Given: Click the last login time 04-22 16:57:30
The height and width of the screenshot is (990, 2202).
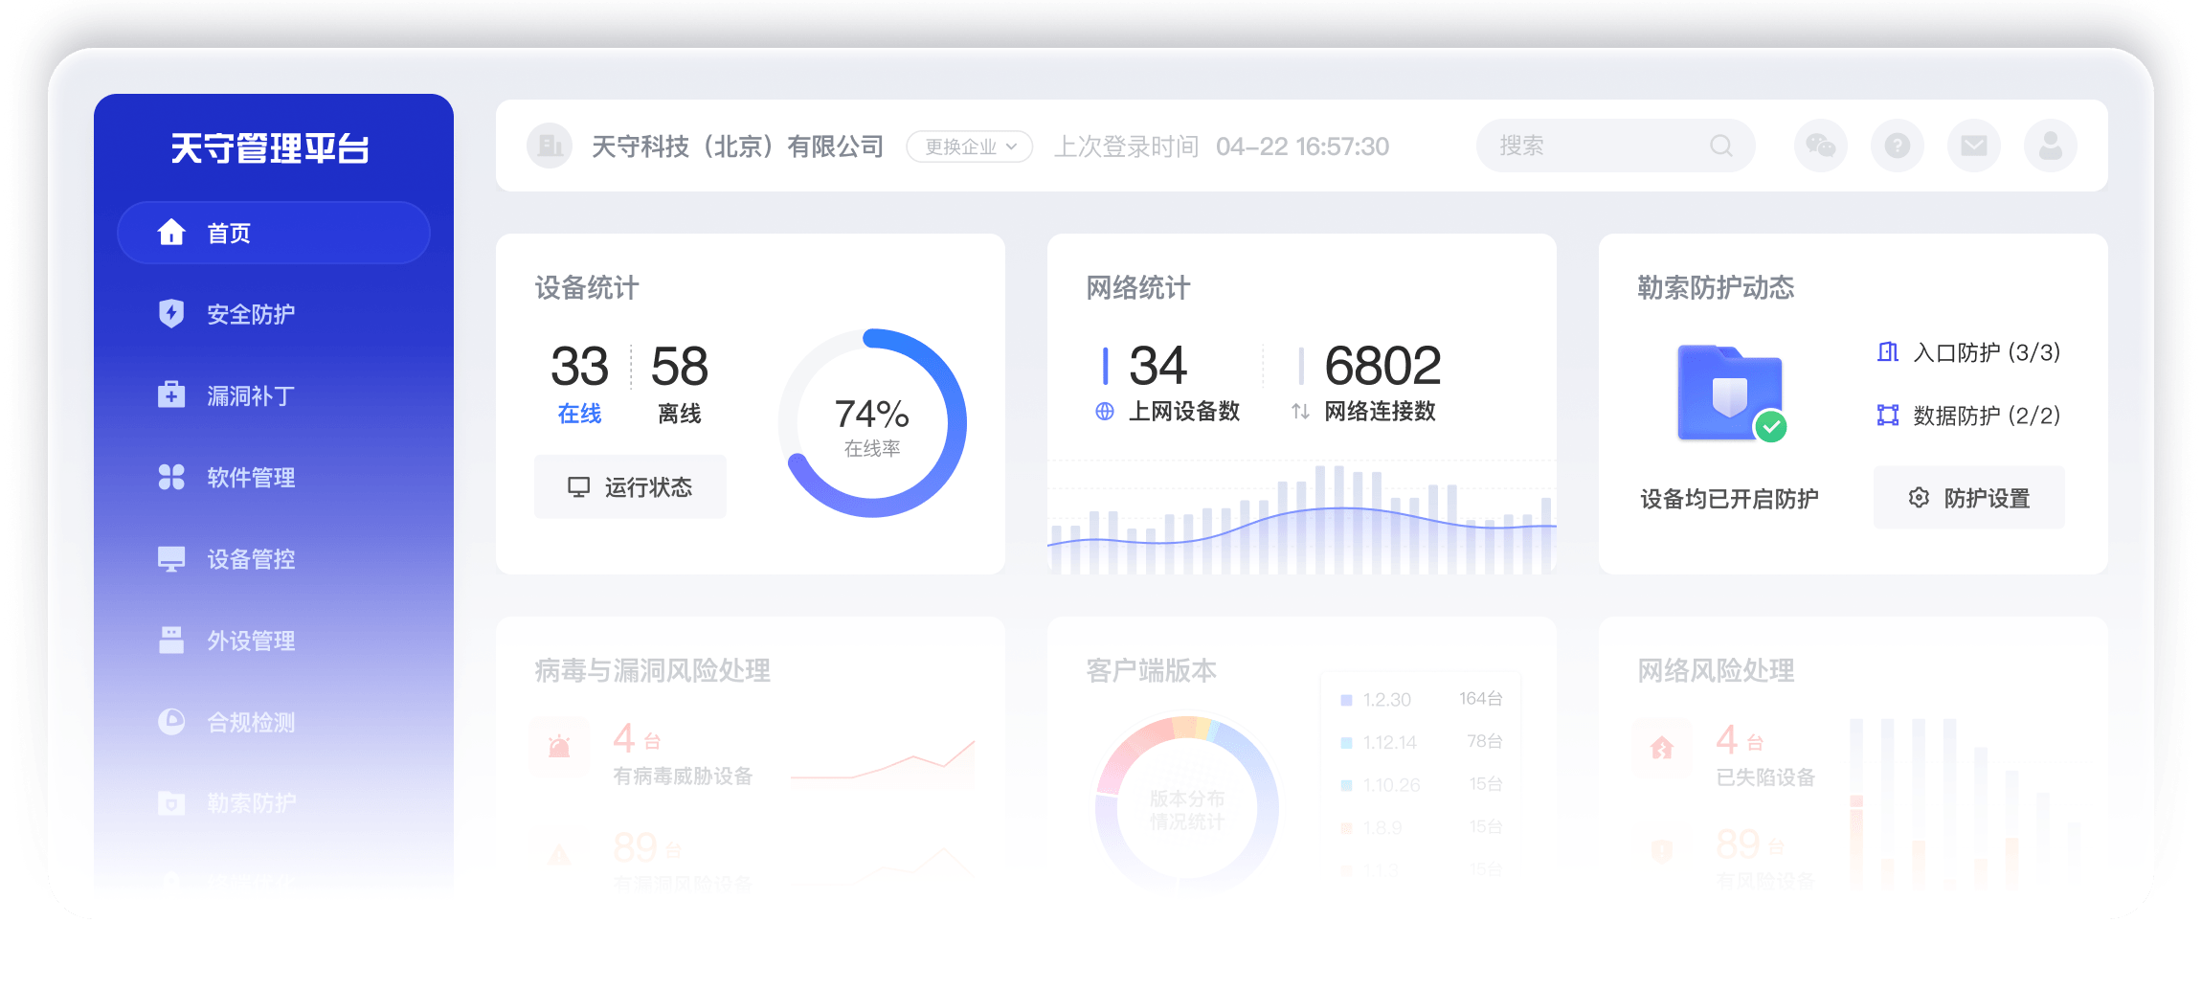Looking at the screenshot, I should pos(1302,146).
